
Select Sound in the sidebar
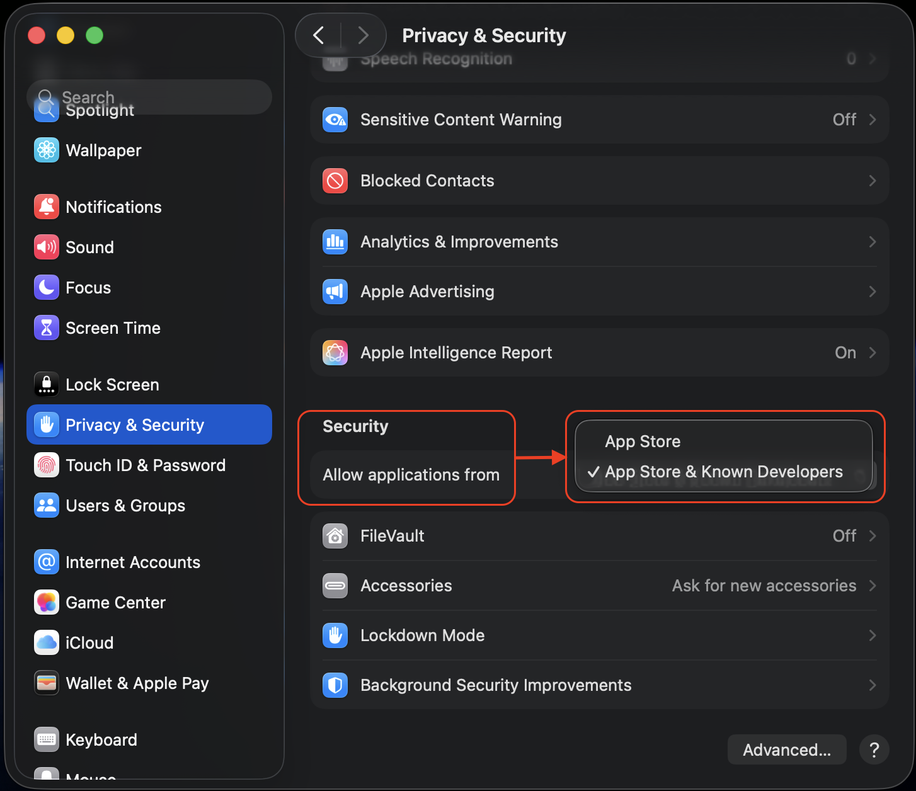click(149, 247)
